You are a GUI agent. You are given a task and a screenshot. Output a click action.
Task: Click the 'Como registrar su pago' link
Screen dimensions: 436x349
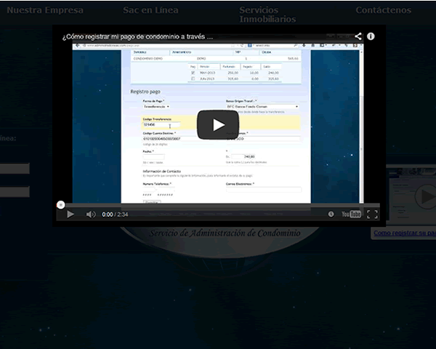click(404, 233)
